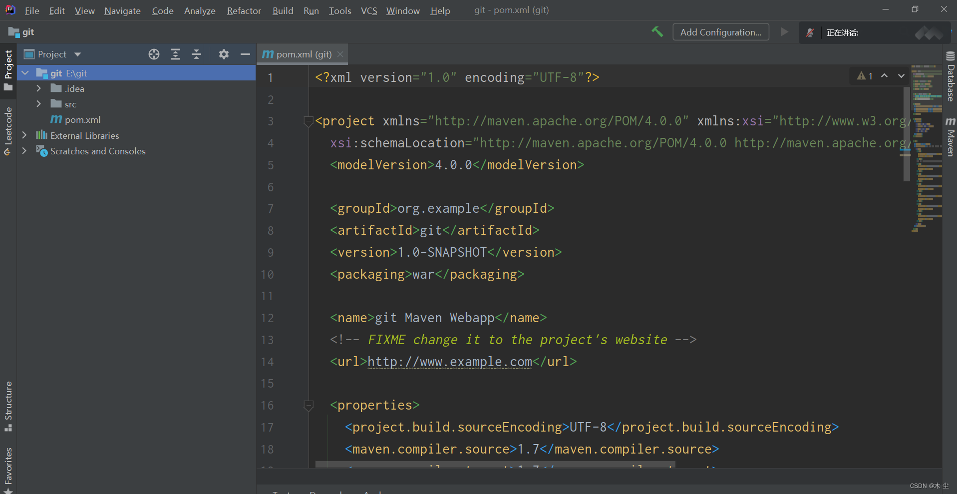Toggle the Structure tool window

[8, 406]
